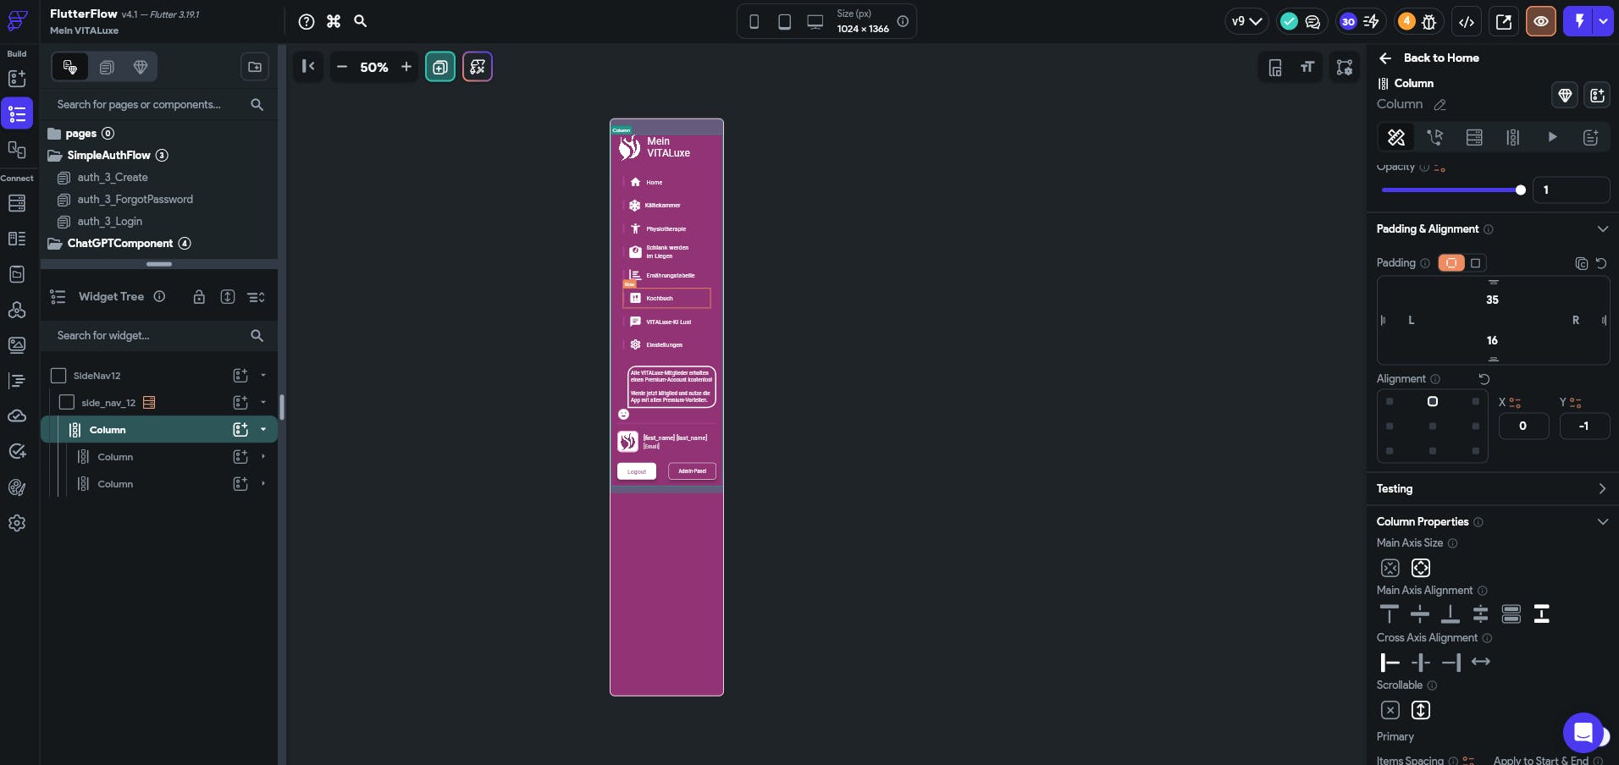
Task: Collapse Column Properties section
Action: coord(1602,522)
